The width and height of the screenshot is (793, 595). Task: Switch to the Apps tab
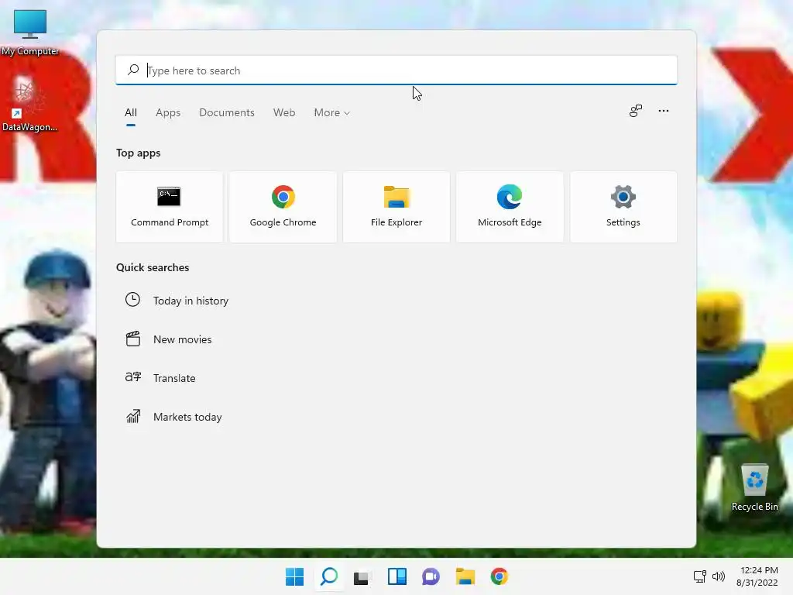(168, 112)
